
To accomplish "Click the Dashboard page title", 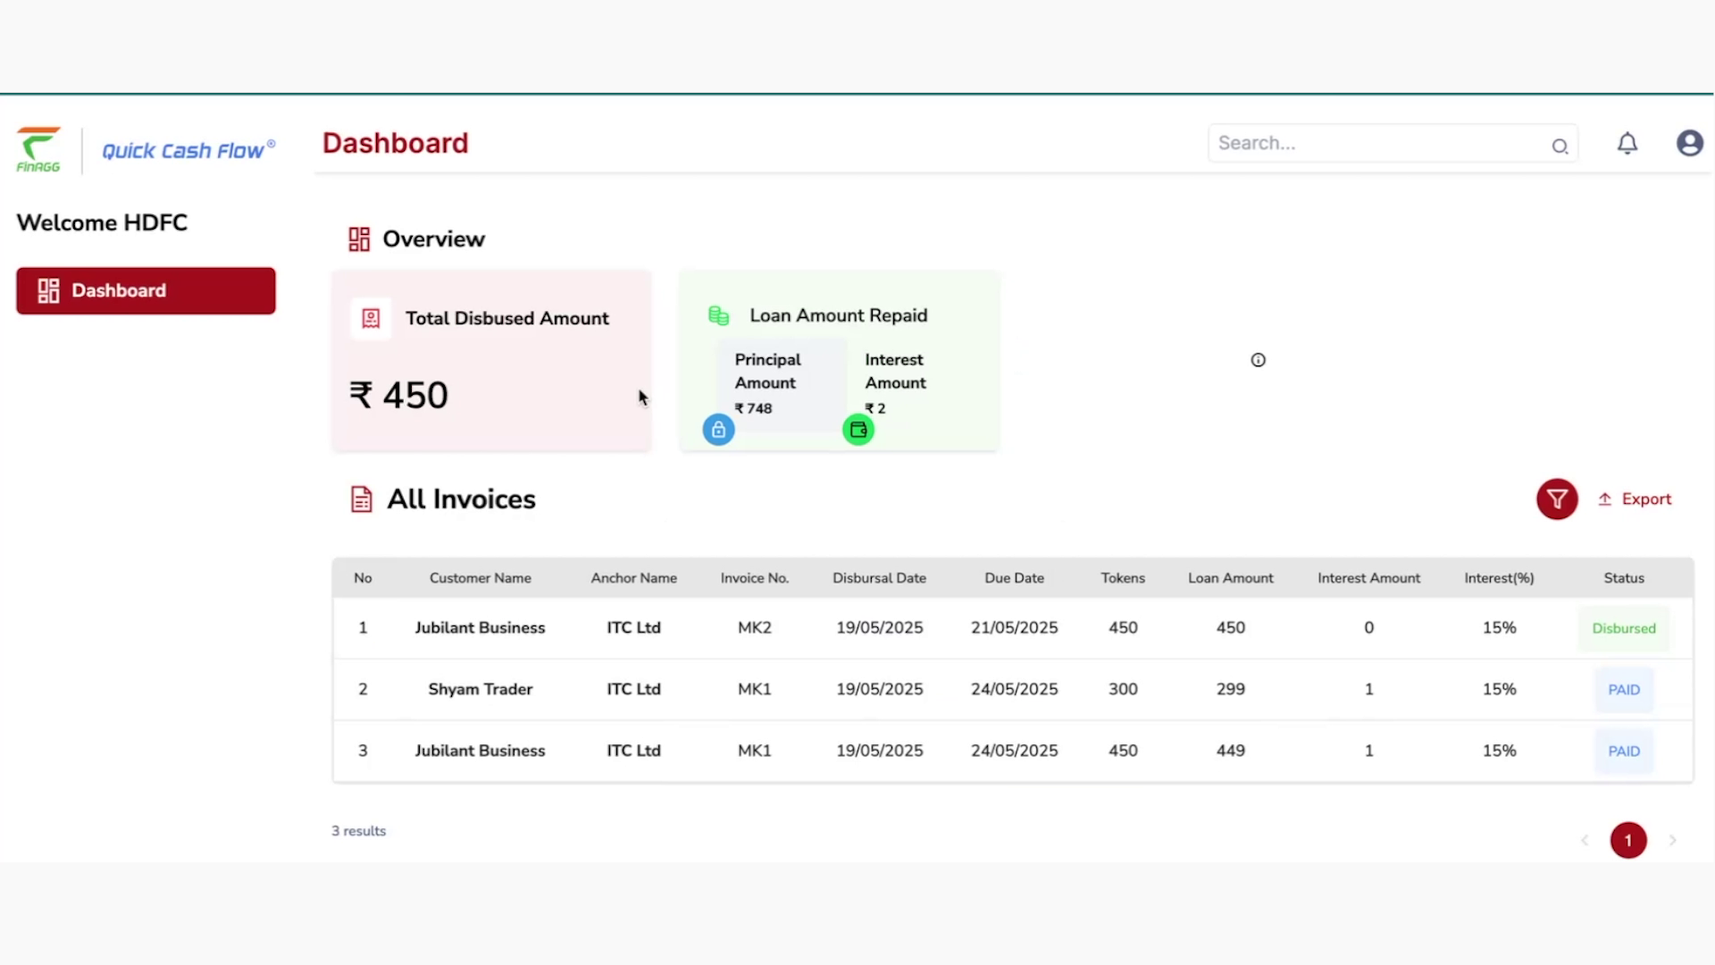I will point(396,143).
